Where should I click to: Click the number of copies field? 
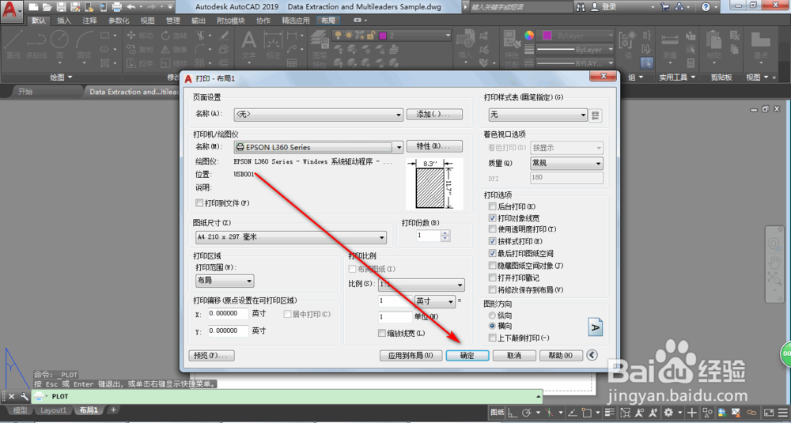(x=428, y=236)
